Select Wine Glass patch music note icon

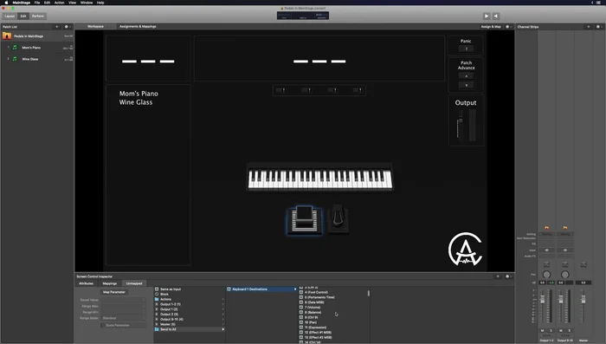tap(15, 59)
